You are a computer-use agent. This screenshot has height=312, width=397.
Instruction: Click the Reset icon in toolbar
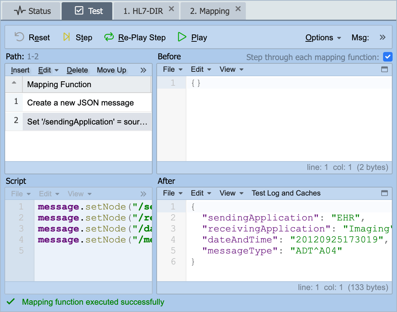(x=19, y=37)
